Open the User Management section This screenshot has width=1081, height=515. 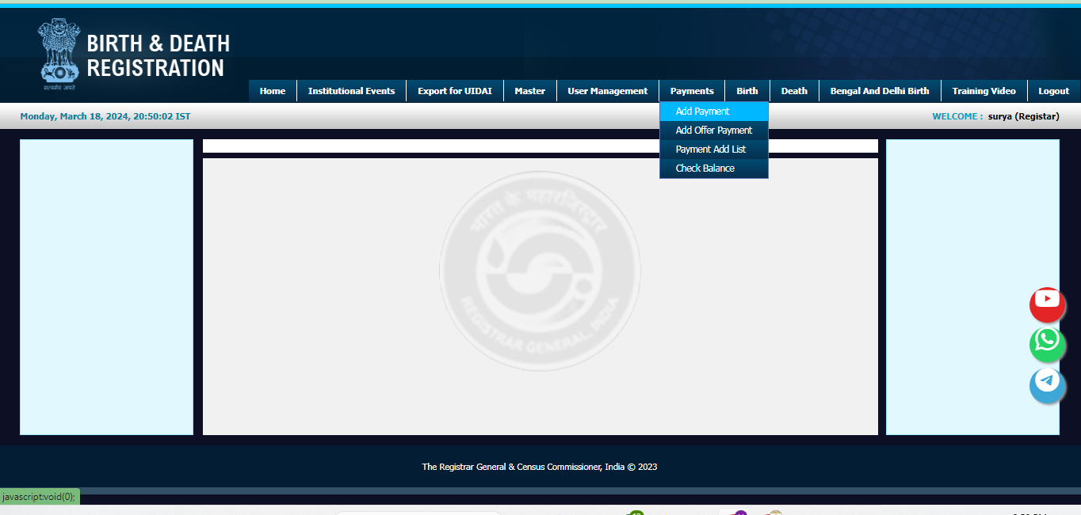(x=607, y=90)
